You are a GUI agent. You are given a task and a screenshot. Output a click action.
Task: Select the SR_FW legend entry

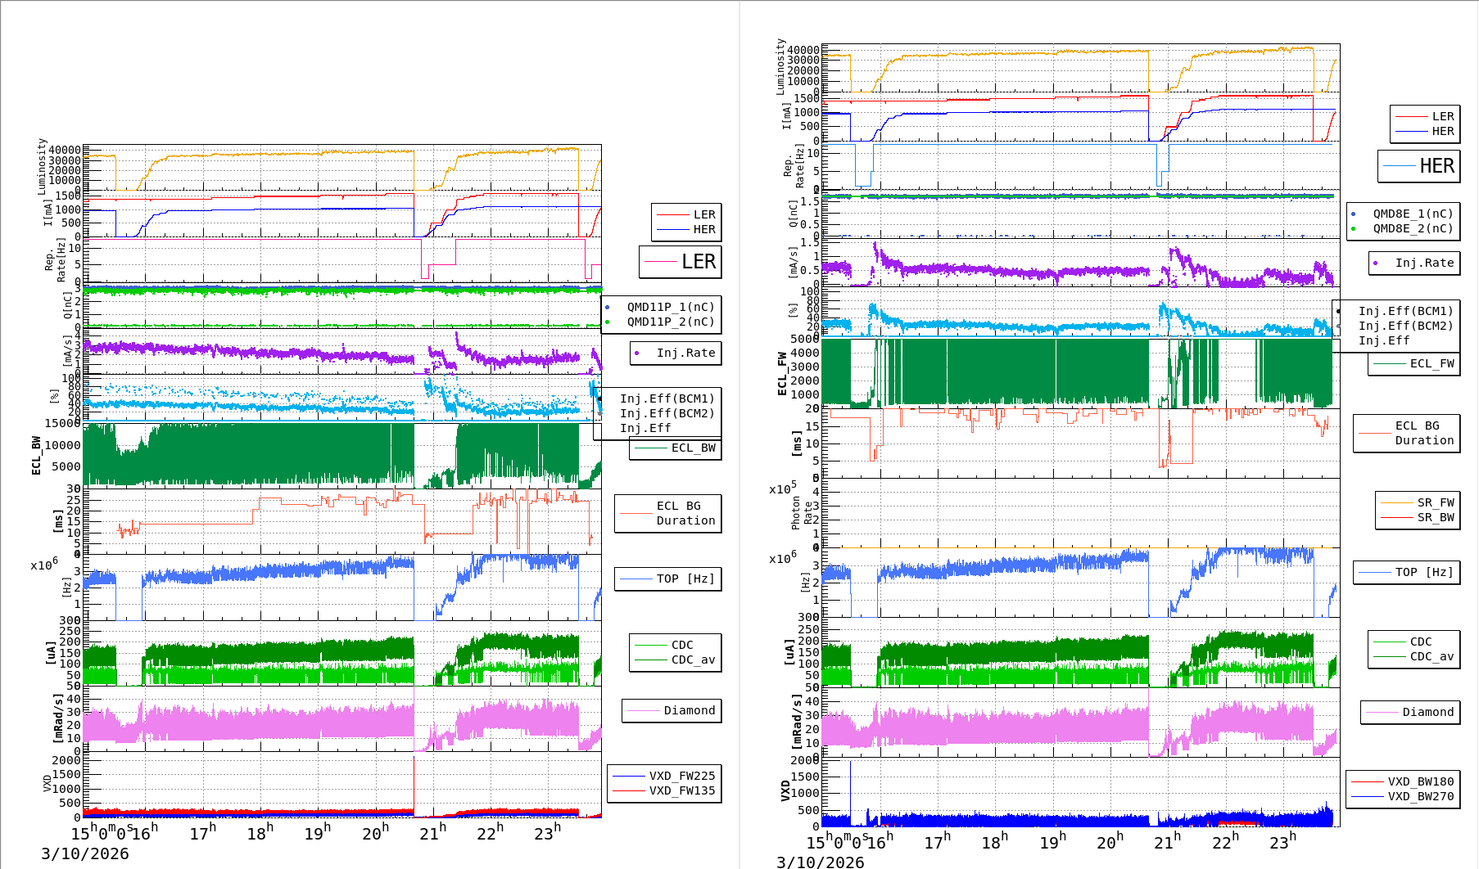coord(1436,502)
